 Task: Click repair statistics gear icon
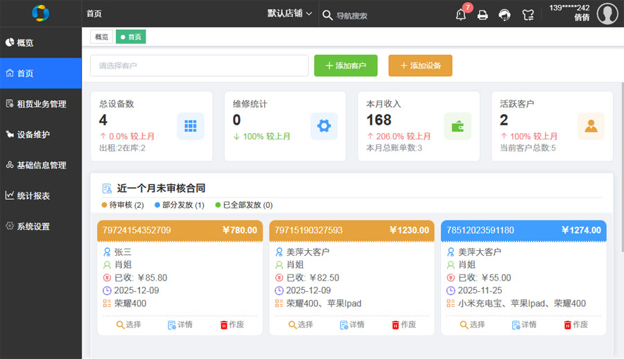click(324, 125)
